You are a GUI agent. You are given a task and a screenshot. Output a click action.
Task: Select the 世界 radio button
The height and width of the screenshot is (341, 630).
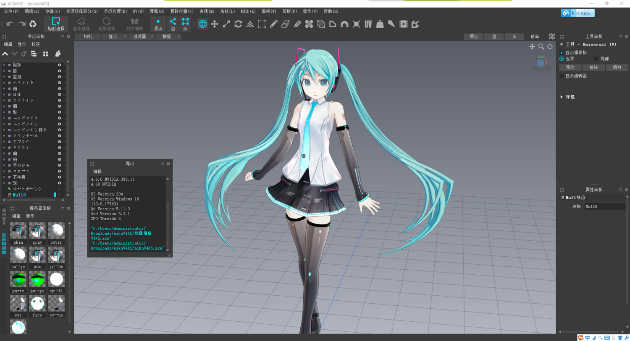coord(562,59)
